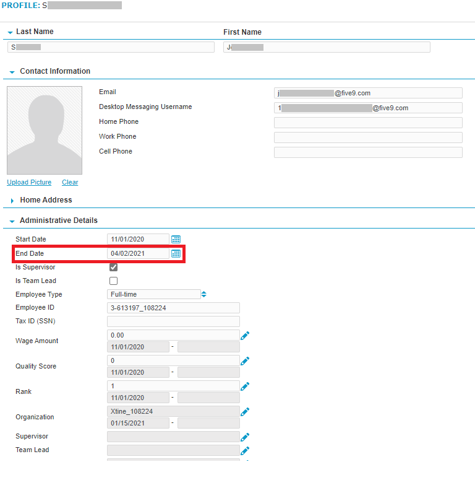Click the Clear picture link
Viewport: 475px width, 480px height.
pyautogui.click(x=70, y=182)
